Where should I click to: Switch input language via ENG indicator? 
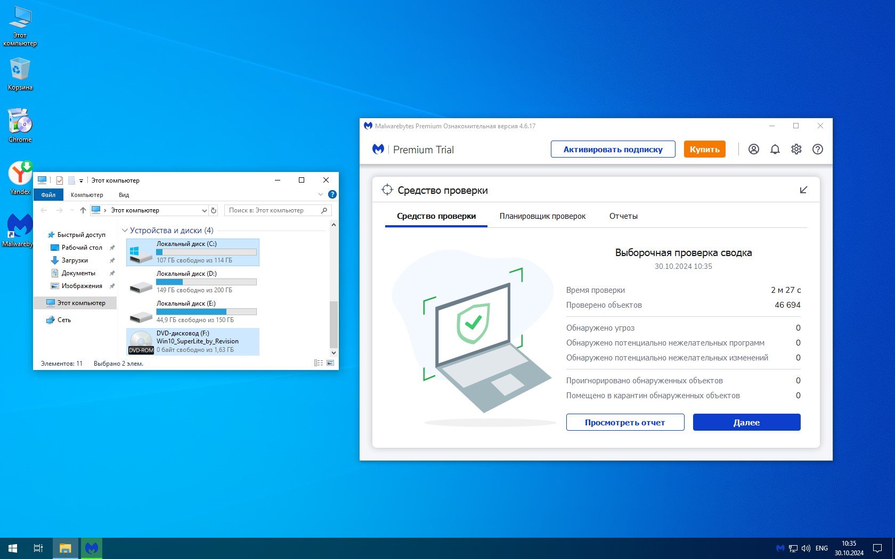click(821, 548)
